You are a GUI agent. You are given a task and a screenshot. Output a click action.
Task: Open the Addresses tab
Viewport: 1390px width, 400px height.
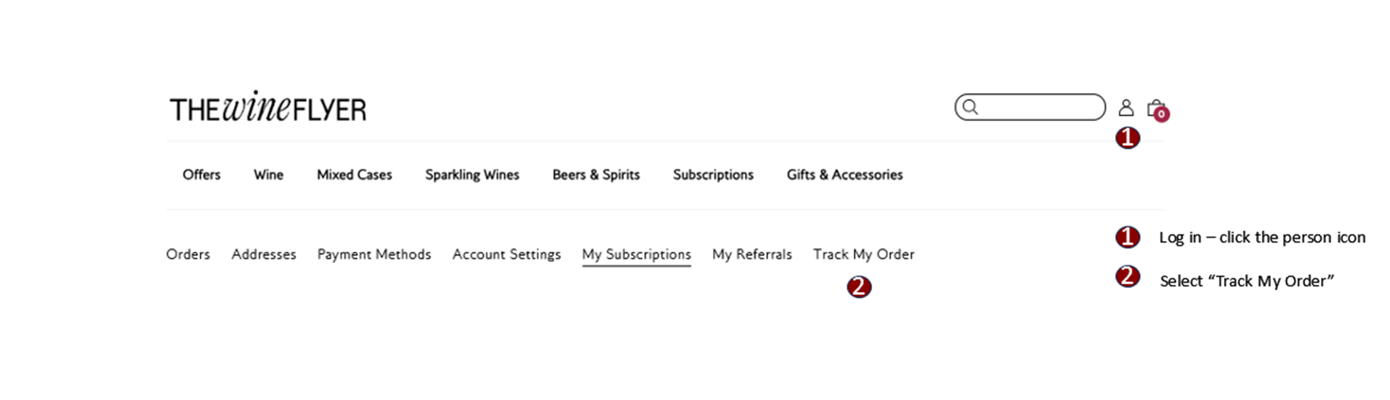[x=263, y=254]
